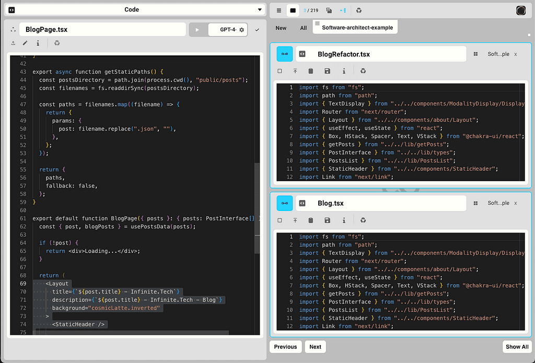This screenshot has width=535, height=363.
Task: Remove the Blog.tsx card with x
Action: click(516, 203)
